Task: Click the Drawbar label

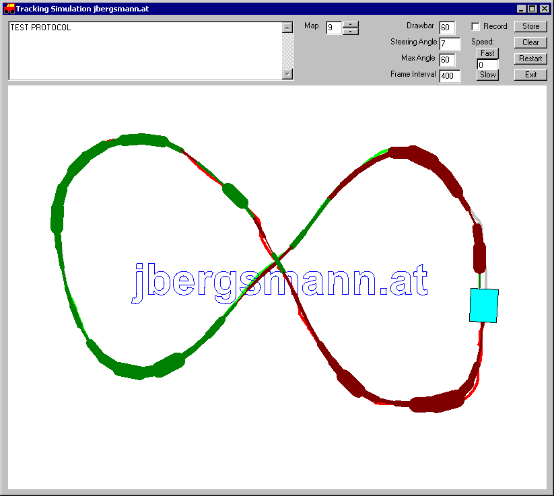Action: pos(420,26)
